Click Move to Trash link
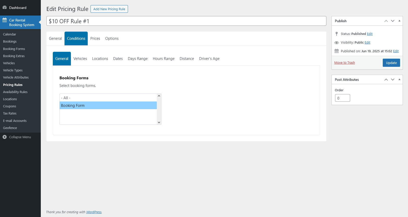 click(x=345, y=63)
